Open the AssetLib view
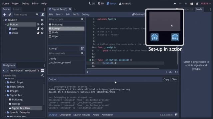 (125, 4)
